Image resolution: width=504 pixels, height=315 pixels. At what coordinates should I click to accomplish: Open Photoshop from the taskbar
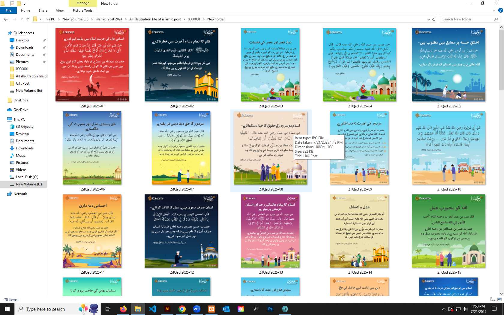point(270,309)
